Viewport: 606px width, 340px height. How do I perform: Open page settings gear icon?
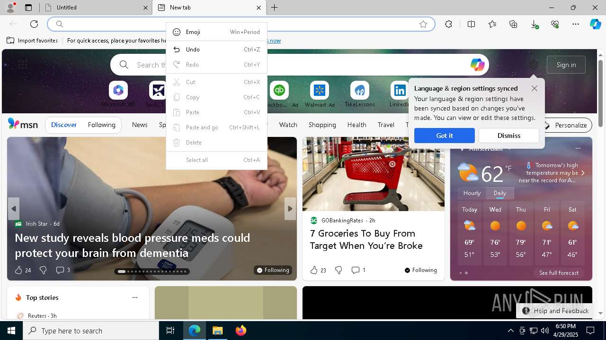[534, 65]
